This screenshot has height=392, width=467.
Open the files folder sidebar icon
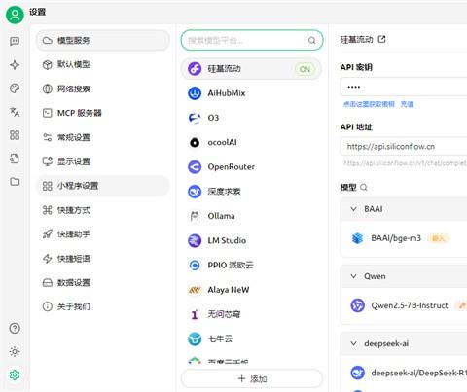(15, 182)
